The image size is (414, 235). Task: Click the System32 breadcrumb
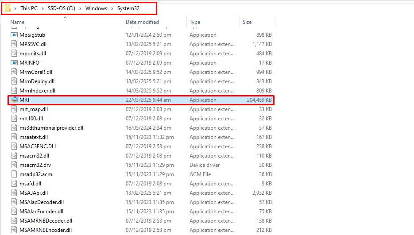[128, 8]
